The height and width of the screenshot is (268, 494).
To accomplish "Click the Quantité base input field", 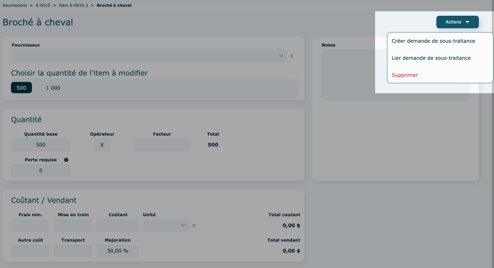I will [41, 145].
